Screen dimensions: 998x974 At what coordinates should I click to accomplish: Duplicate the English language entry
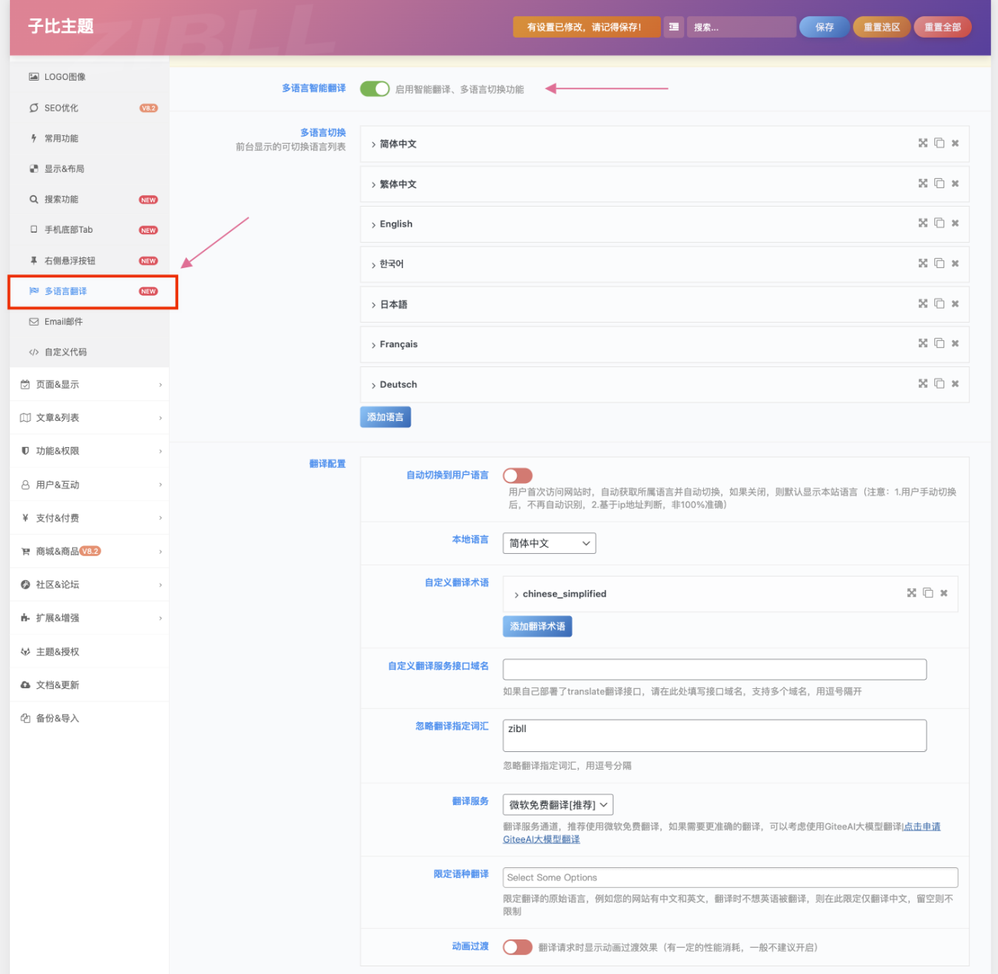(940, 224)
